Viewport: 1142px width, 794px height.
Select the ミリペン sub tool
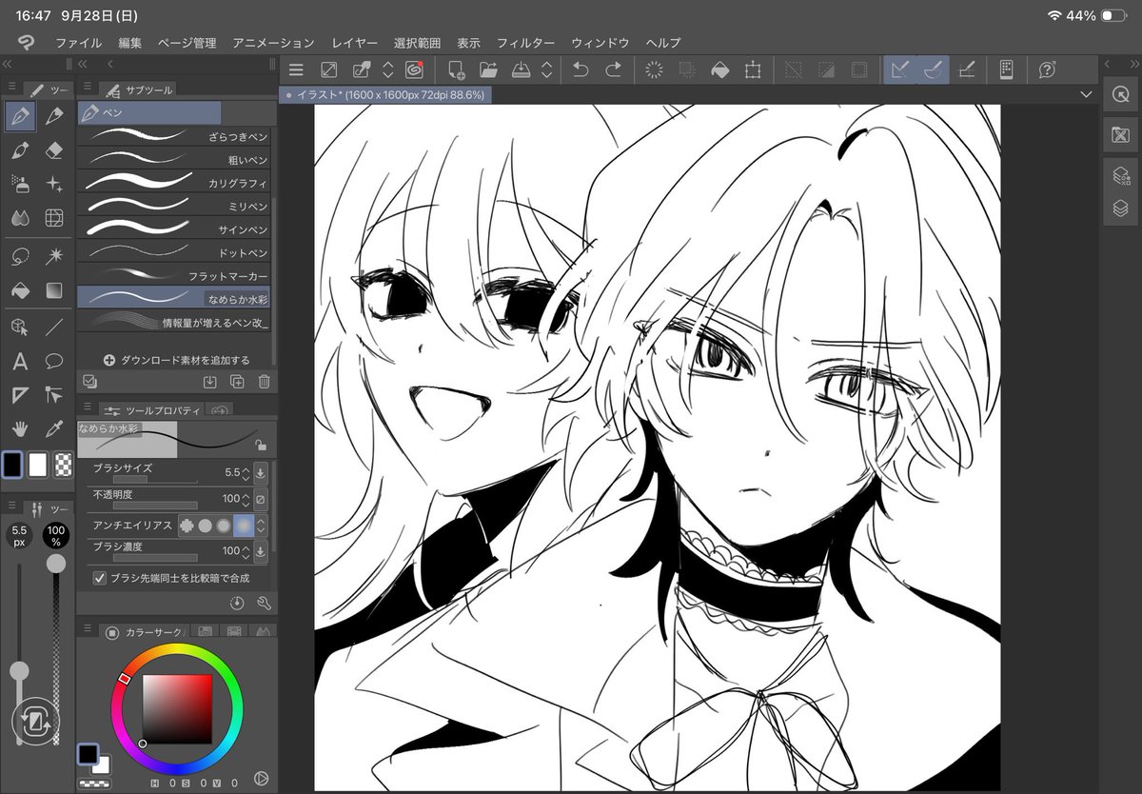click(174, 205)
